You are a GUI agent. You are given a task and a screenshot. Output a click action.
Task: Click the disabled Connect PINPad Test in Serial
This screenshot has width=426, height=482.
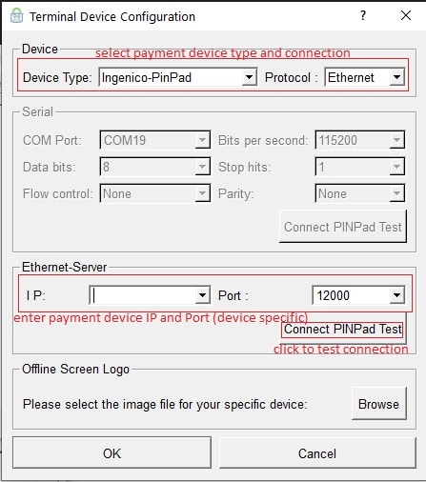coord(343,227)
